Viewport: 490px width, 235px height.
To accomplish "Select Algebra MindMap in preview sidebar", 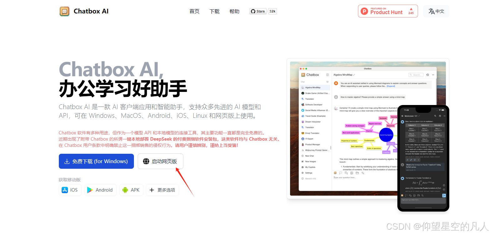I will pyautogui.click(x=315, y=87).
